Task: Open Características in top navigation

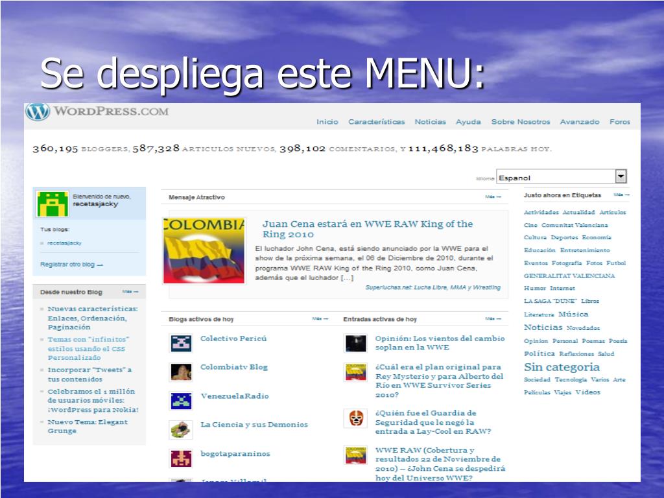Action: [377, 122]
